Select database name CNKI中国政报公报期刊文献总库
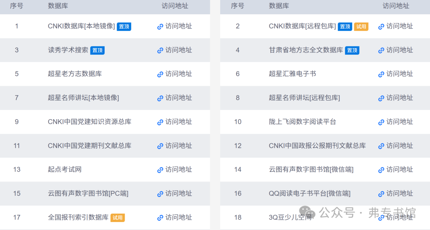The image size is (430, 230). 317,146
